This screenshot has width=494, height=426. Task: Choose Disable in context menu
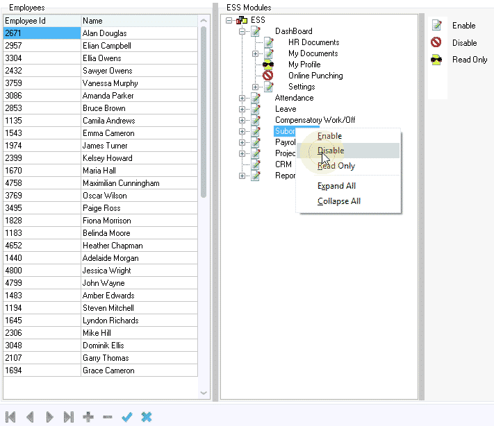[x=348, y=151]
